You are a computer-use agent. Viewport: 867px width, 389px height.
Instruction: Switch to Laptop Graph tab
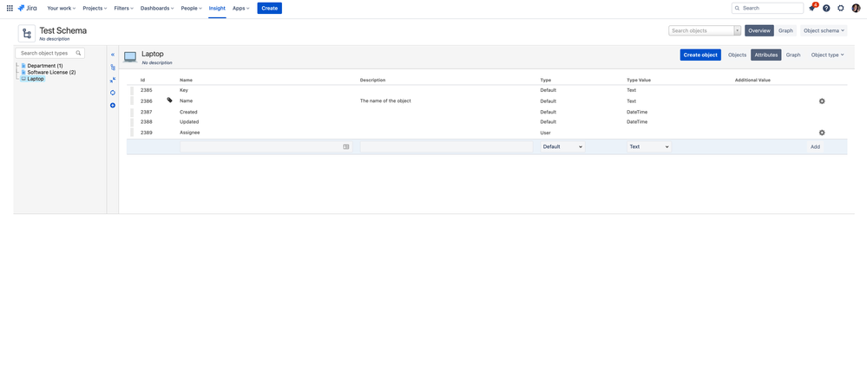793,55
